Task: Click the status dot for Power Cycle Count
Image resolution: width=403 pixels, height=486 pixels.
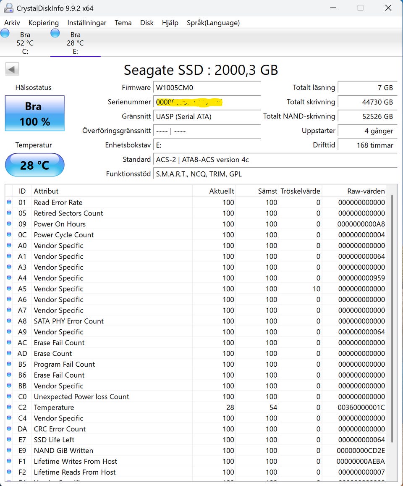Action: [x=9, y=235]
